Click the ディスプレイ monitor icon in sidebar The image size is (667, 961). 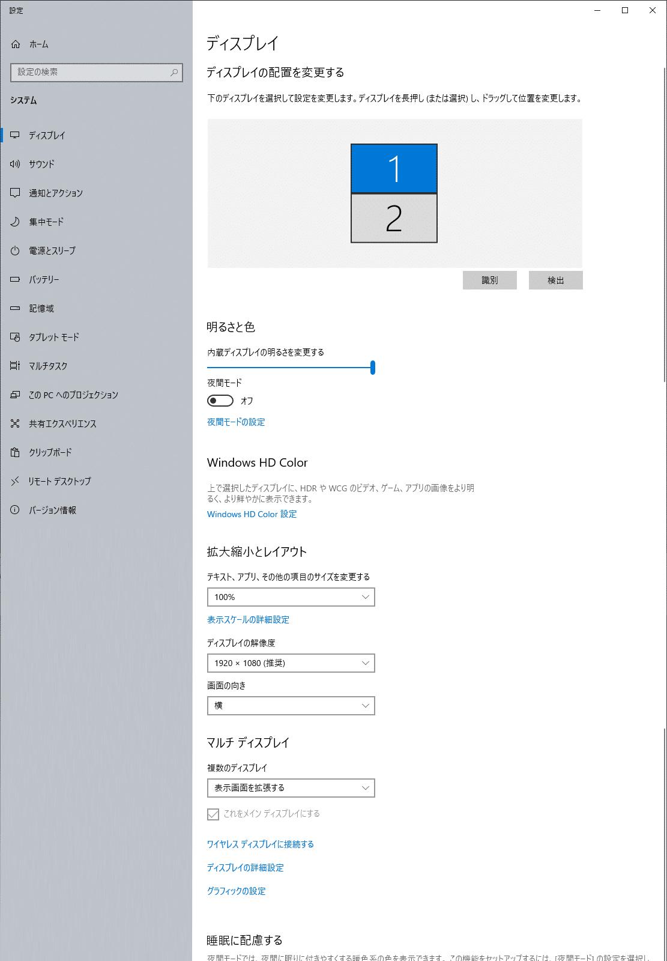(x=15, y=135)
